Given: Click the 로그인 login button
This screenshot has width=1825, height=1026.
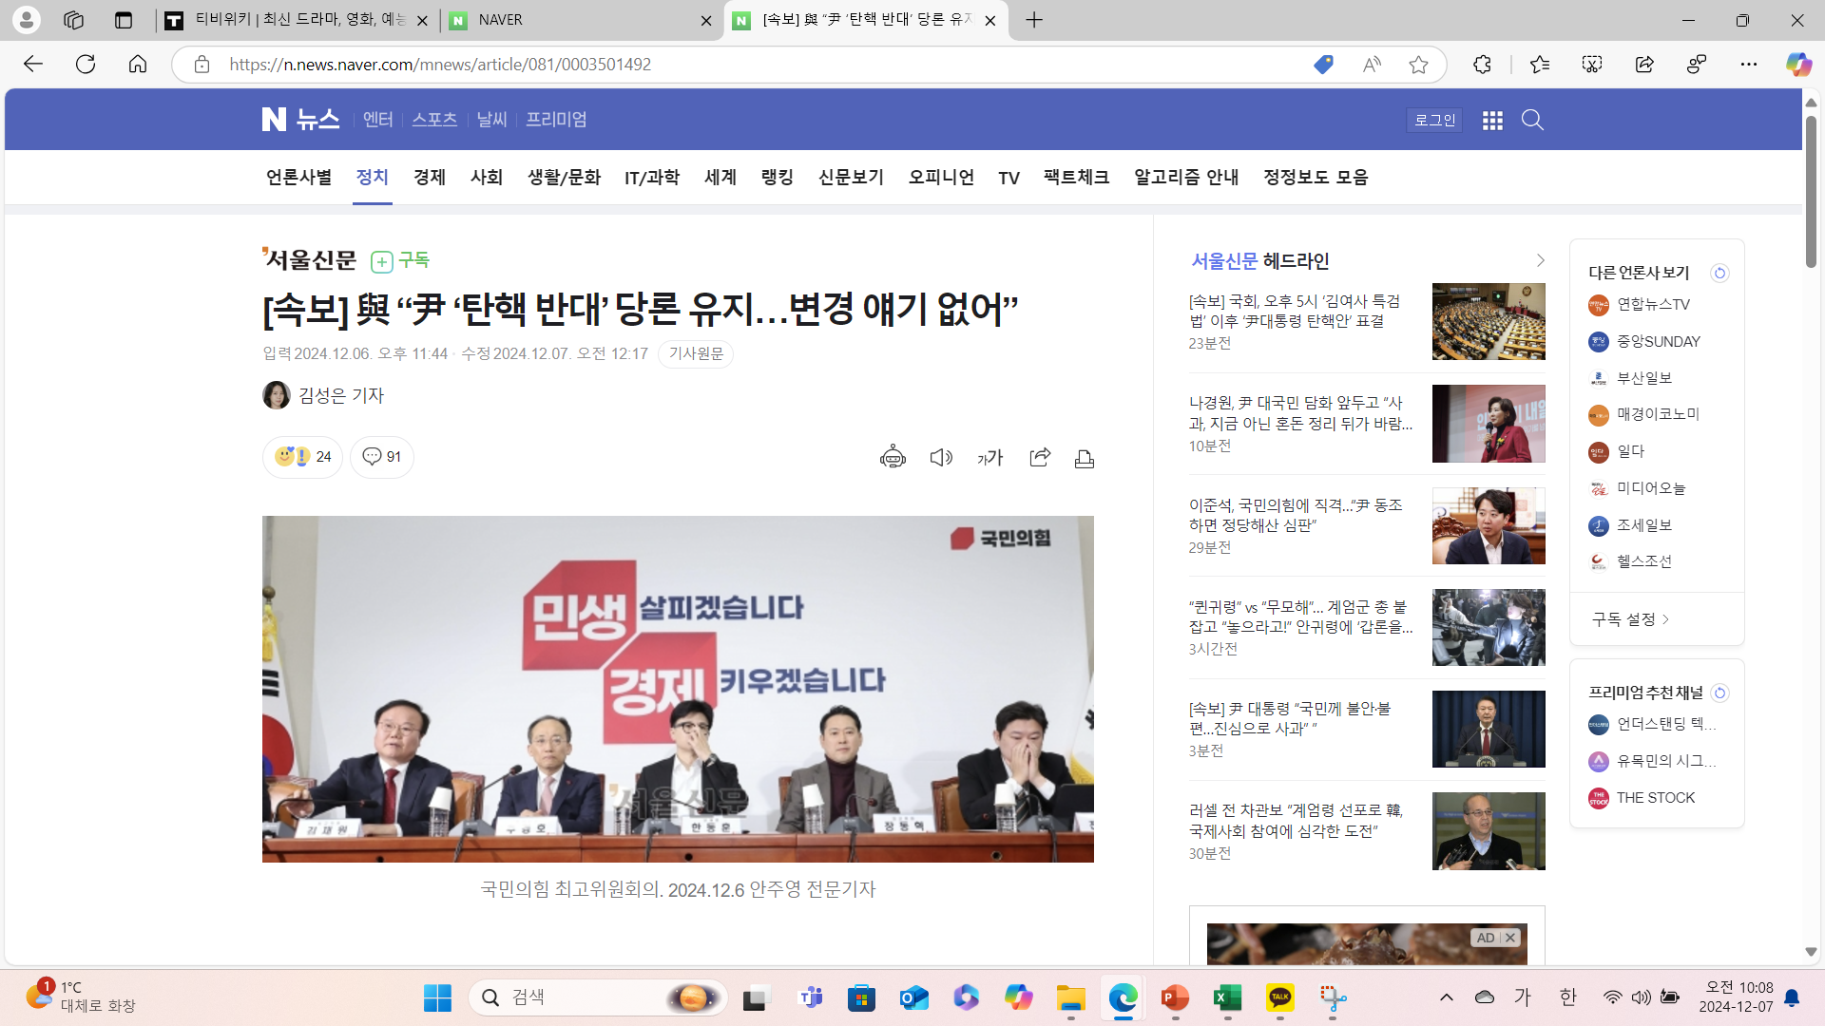Looking at the screenshot, I should tap(1434, 120).
